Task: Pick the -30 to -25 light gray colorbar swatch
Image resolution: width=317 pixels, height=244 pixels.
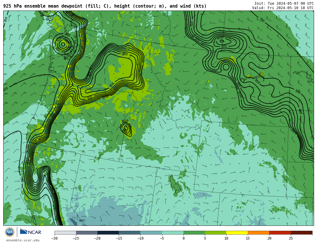Action: [65, 233]
